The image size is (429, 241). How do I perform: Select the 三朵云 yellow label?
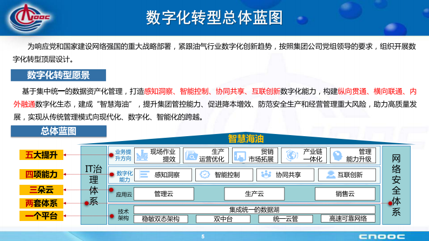[x=41, y=190]
